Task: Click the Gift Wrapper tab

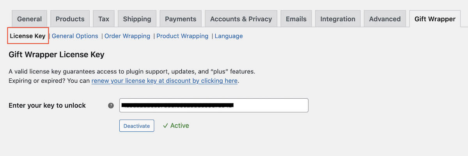Action: [x=435, y=19]
